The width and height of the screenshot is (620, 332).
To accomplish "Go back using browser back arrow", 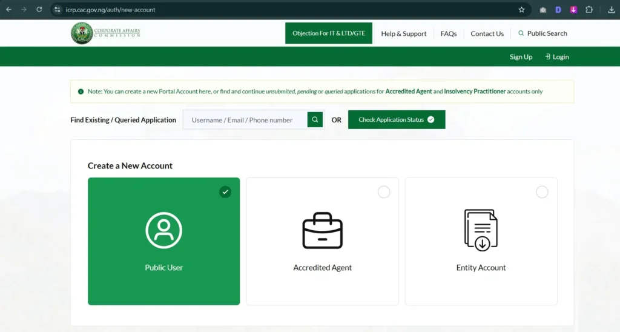I will [x=8, y=10].
